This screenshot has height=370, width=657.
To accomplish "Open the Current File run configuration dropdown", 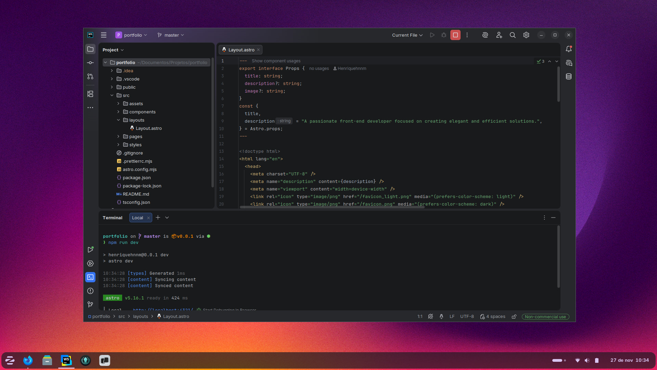I will coord(407,35).
